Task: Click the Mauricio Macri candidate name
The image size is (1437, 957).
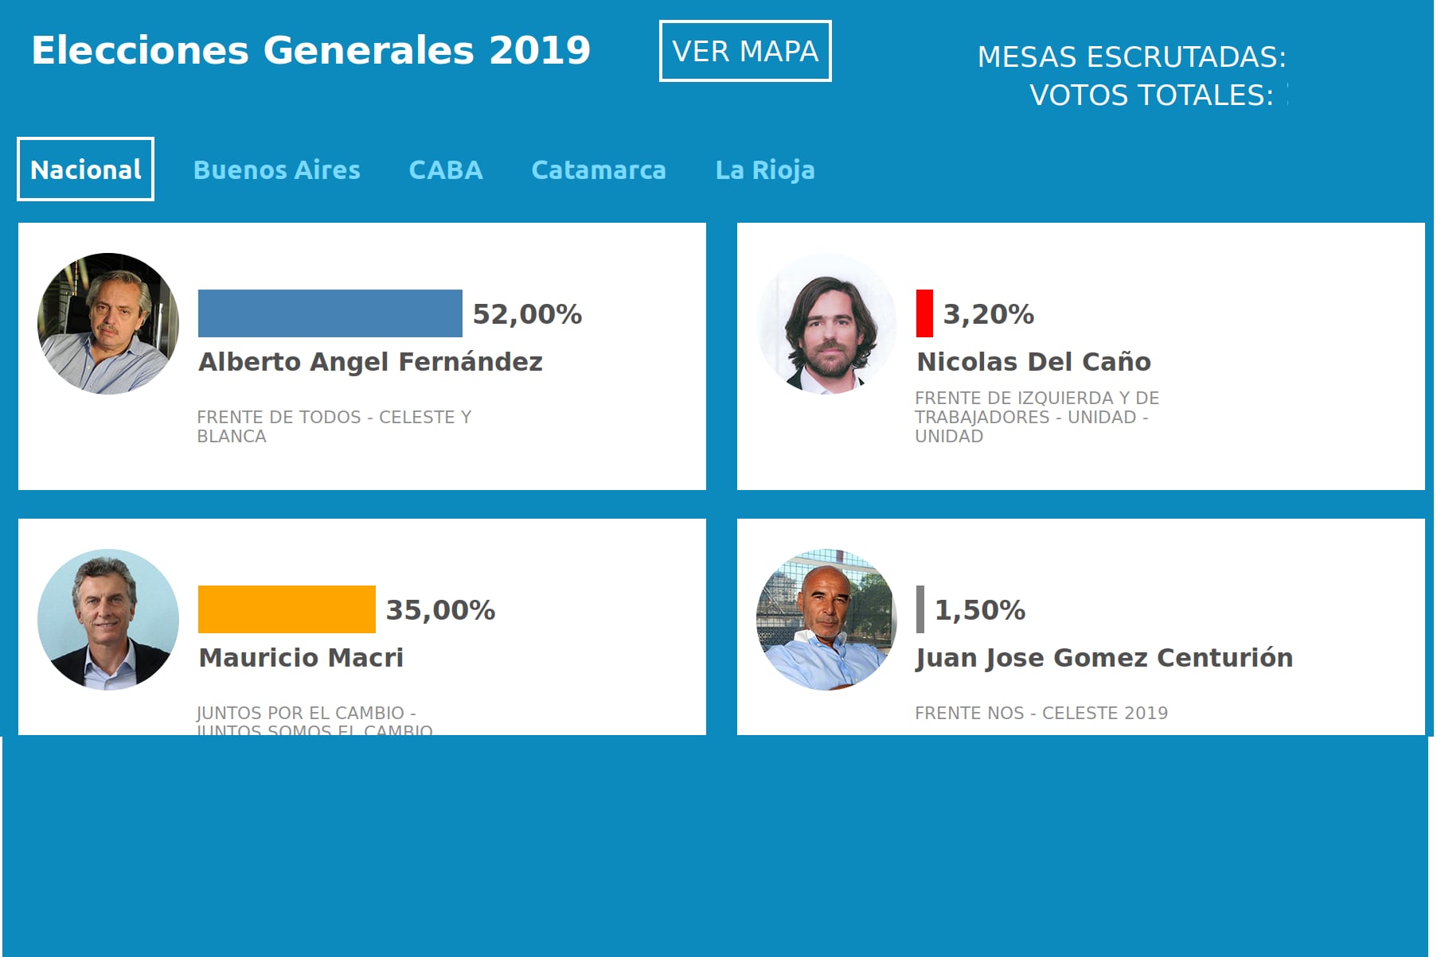Action: point(301,658)
